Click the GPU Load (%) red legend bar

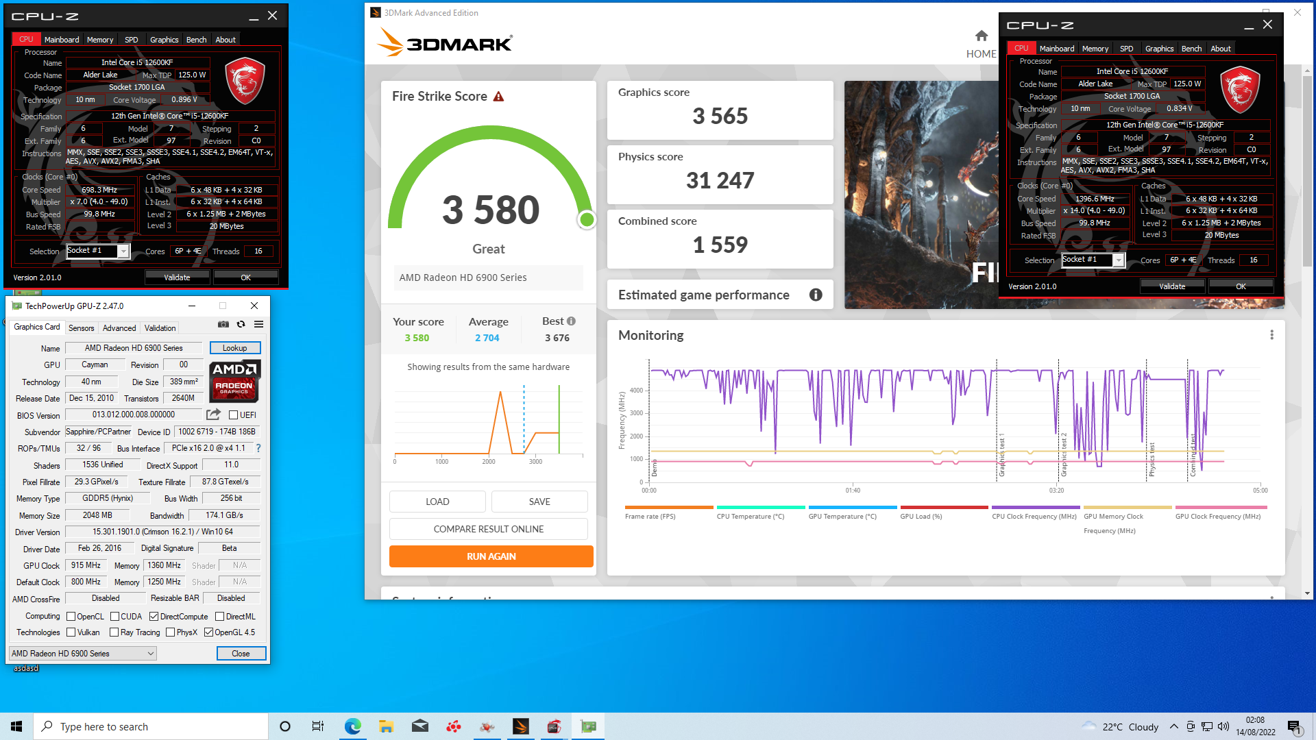(x=944, y=508)
